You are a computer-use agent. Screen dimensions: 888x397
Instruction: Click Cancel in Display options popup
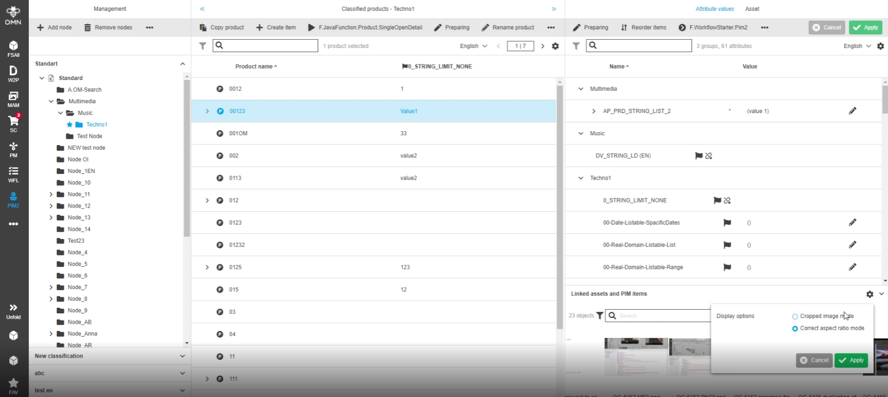click(814, 360)
